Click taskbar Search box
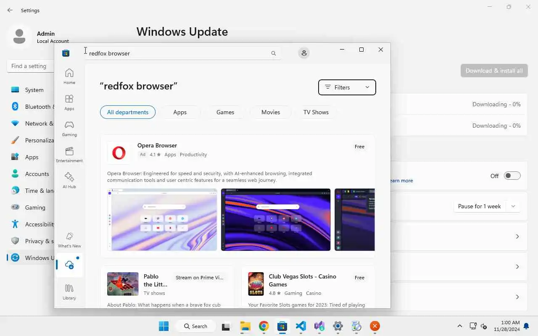 point(195,326)
